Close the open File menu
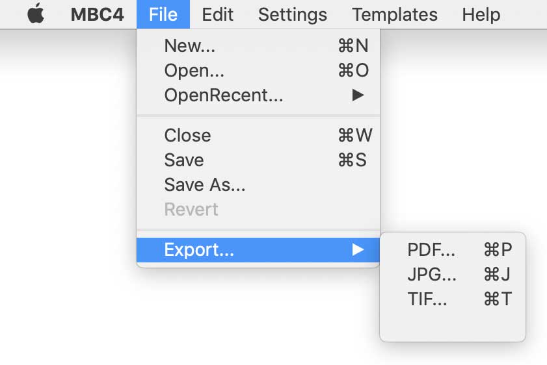Image resolution: width=547 pixels, height=365 pixels. tap(163, 14)
